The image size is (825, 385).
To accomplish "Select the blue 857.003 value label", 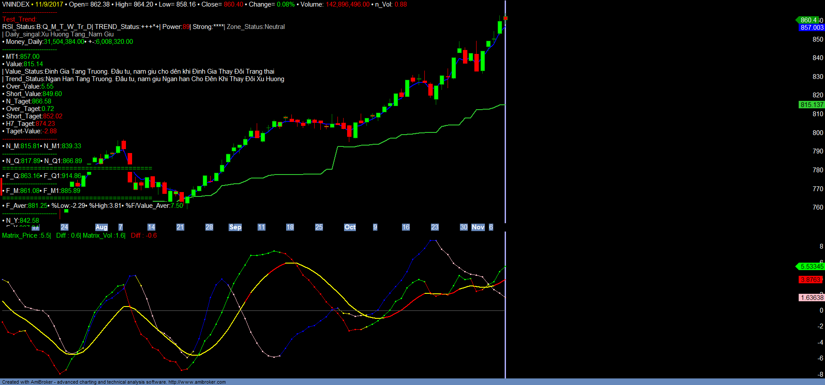I will tap(811, 28).
